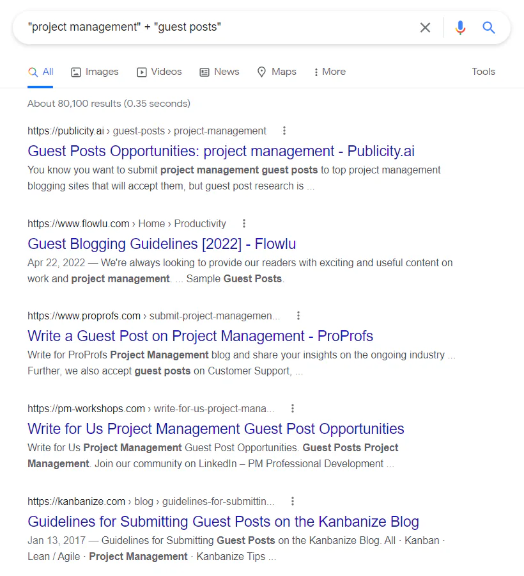Click the kanbanize.com URL breadcrumb
The image size is (524, 576).
tap(151, 501)
